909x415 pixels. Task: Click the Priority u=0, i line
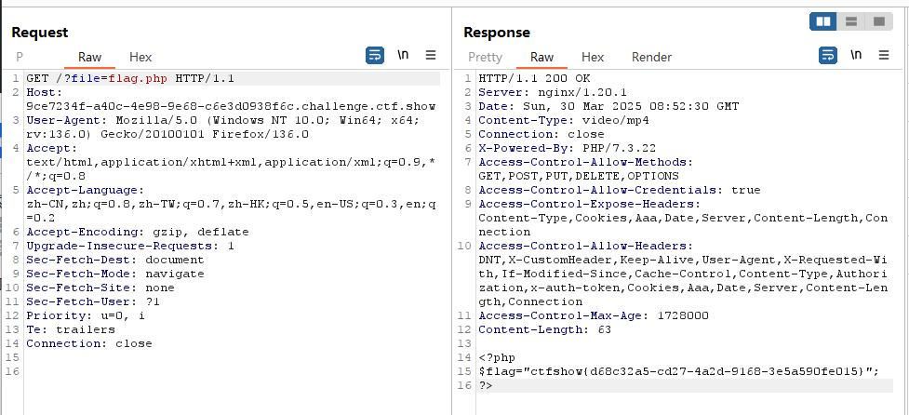point(86,315)
